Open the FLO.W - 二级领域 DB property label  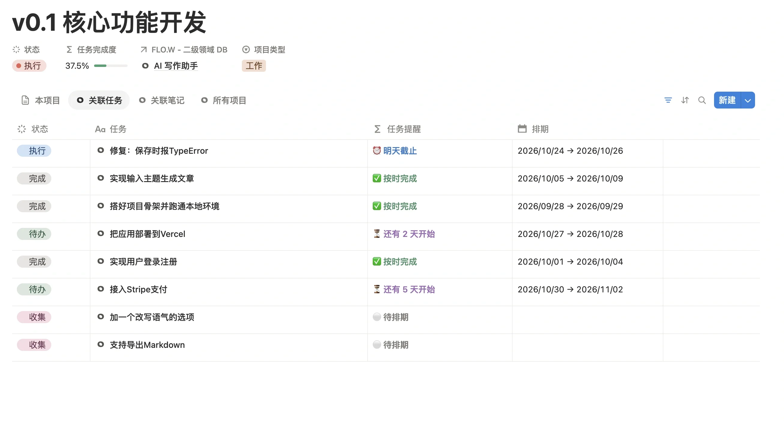184,50
